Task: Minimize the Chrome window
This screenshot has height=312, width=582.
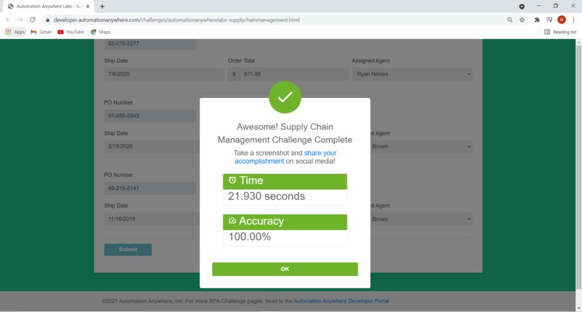Action: click(x=539, y=6)
